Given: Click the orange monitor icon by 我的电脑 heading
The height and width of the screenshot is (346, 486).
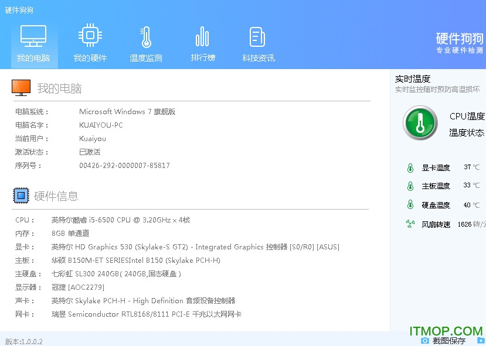Looking at the screenshot, I should coord(21,87).
